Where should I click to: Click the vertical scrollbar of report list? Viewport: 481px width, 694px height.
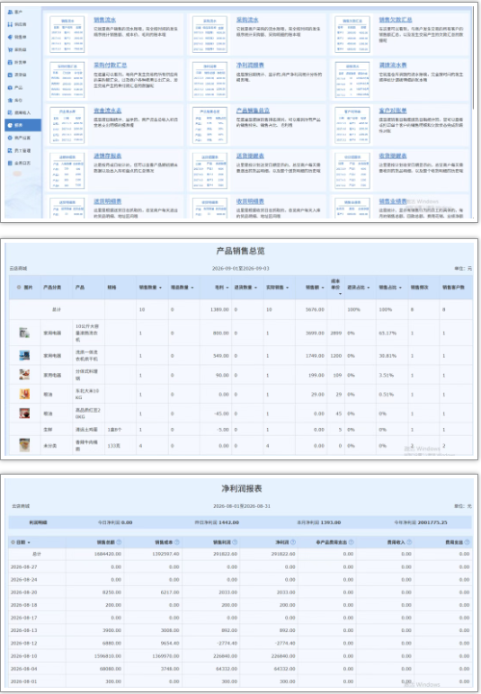pyautogui.click(x=474, y=58)
